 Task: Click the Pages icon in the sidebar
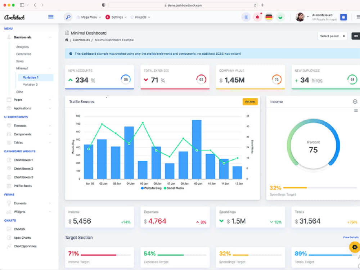pyautogui.click(x=9, y=100)
